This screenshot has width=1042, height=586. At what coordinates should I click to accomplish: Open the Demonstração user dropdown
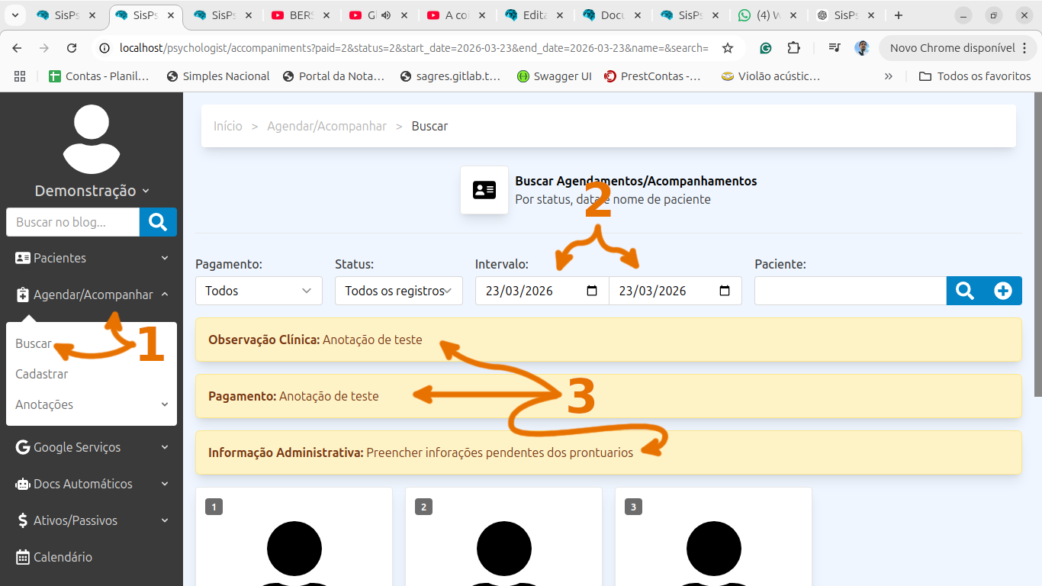[92, 191]
